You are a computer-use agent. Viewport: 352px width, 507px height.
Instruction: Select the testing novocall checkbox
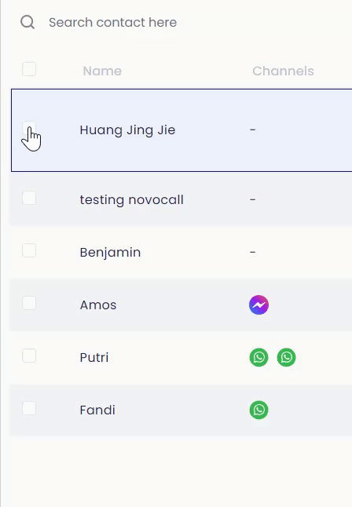coord(29,198)
